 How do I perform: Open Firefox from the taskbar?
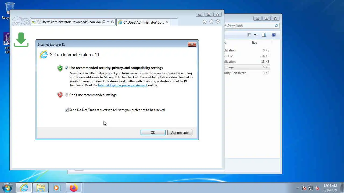[74, 188]
